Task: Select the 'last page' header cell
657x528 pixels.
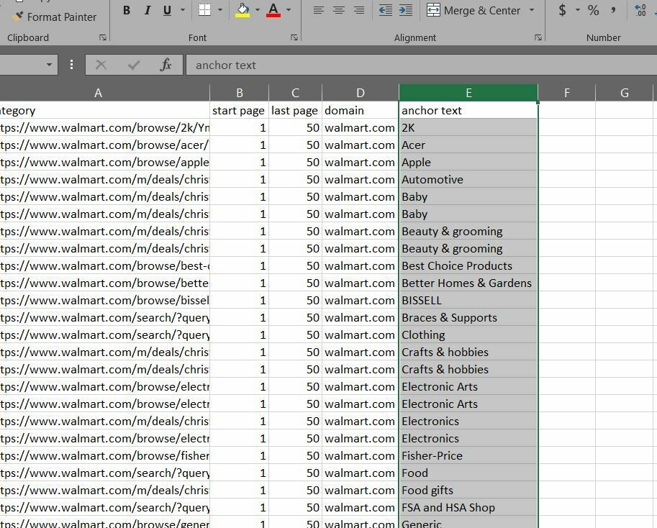Action: [x=295, y=111]
